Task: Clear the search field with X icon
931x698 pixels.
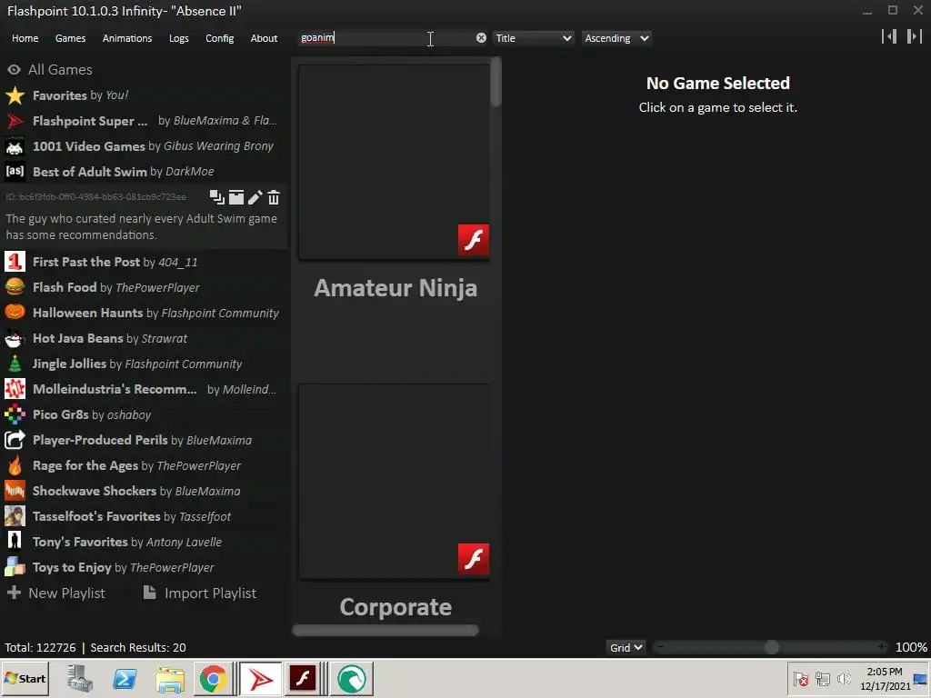Action: click(x=481, y=38)
